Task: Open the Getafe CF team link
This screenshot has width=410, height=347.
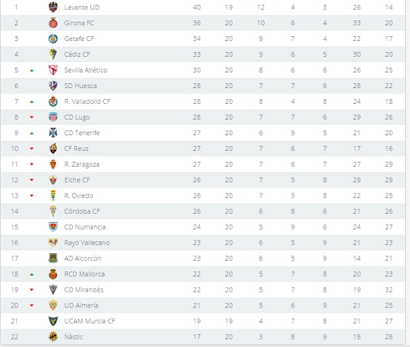Action: pos(79,39)
